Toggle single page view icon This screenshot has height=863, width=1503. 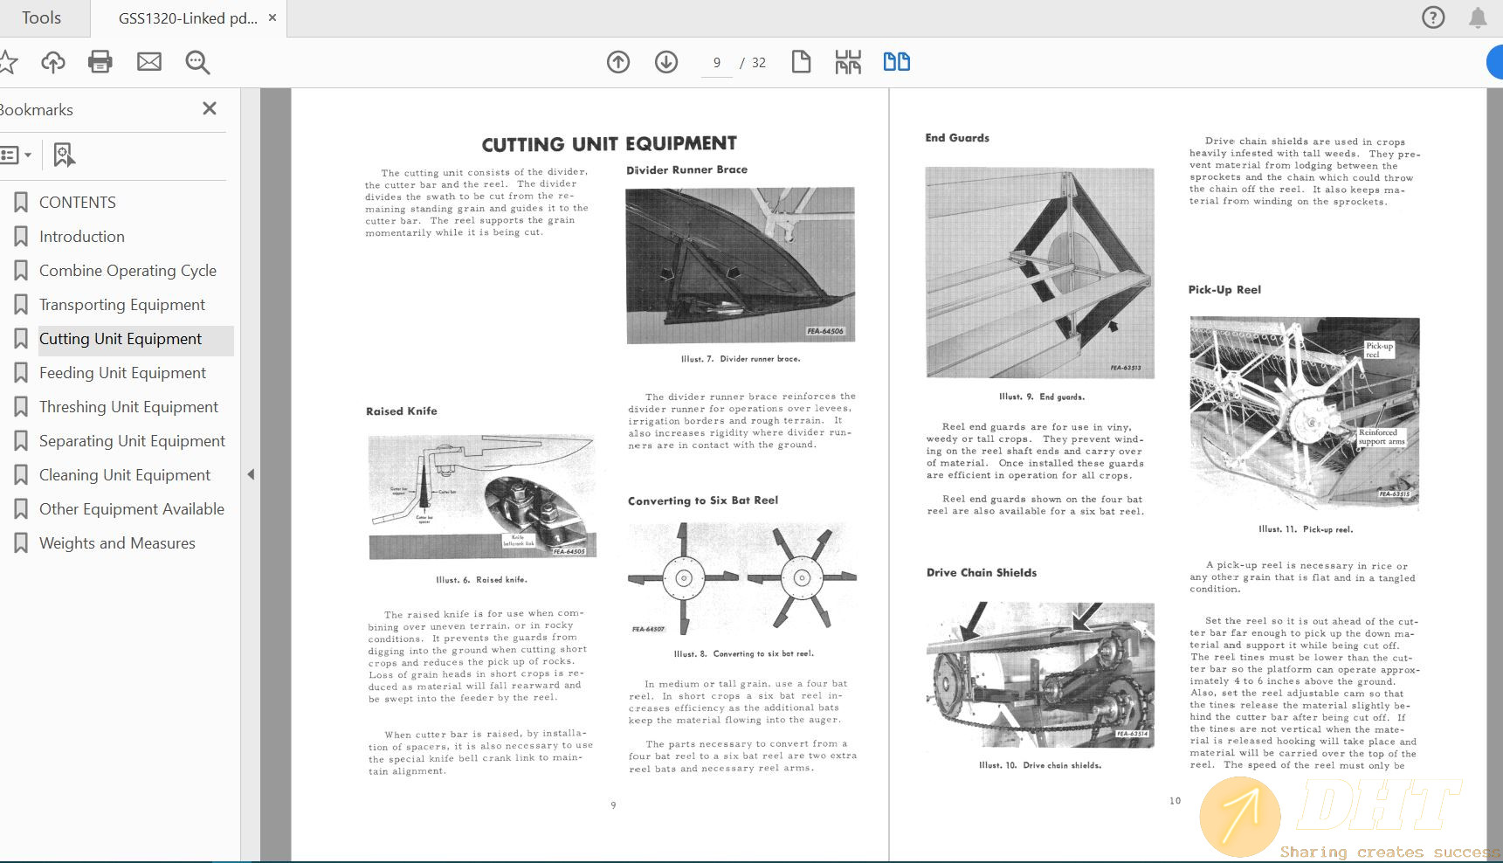(x=801, y=62)
